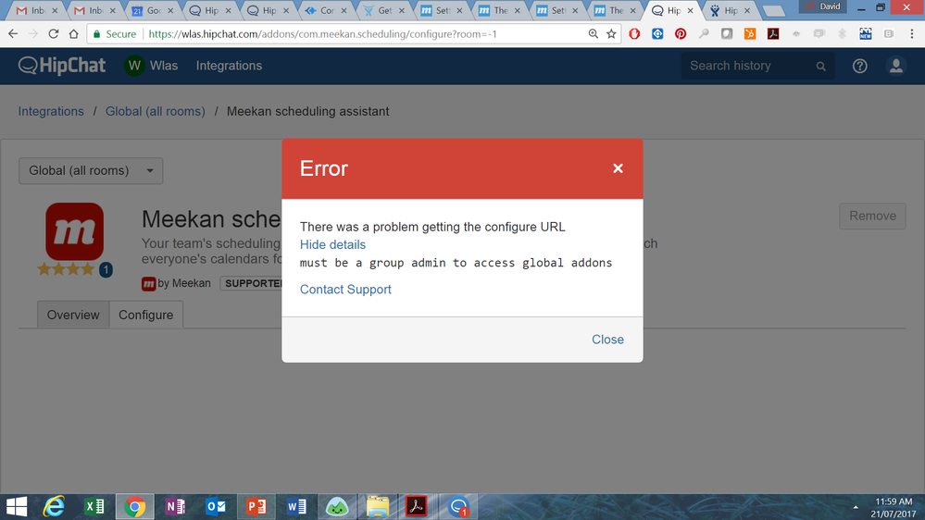Switch to the Google Calendar browser tab
Viewport: 925px width, 520px height.
(x=152, y=10)
